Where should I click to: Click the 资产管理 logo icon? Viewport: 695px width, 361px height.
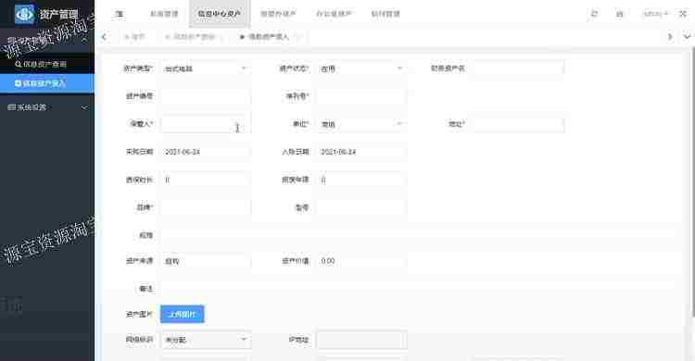coord(24,14)
